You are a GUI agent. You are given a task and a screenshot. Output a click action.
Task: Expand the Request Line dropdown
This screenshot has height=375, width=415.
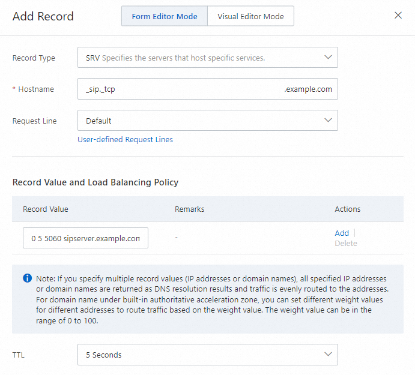207,121
